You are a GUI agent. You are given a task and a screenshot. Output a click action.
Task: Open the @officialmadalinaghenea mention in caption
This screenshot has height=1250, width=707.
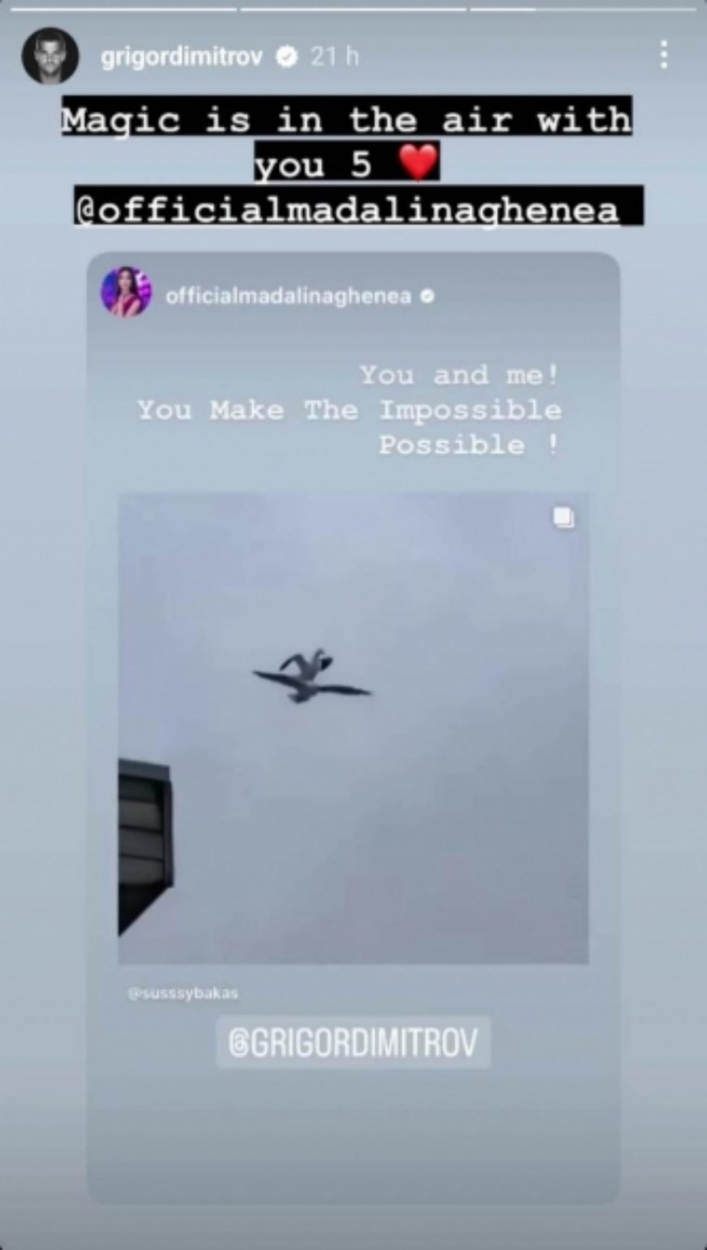pos(346,208)
